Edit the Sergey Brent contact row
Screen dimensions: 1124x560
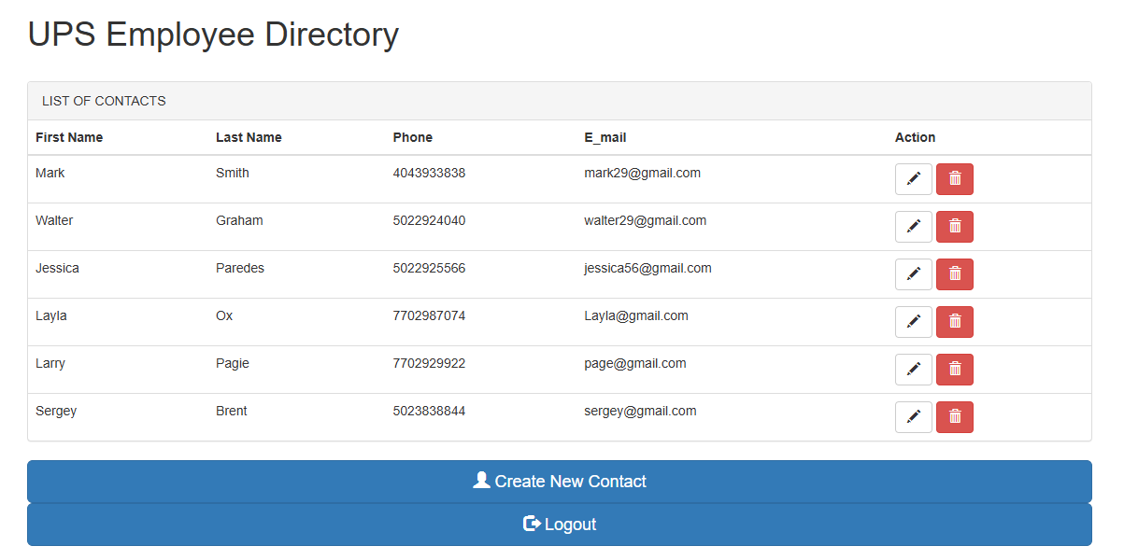[913, 417]
